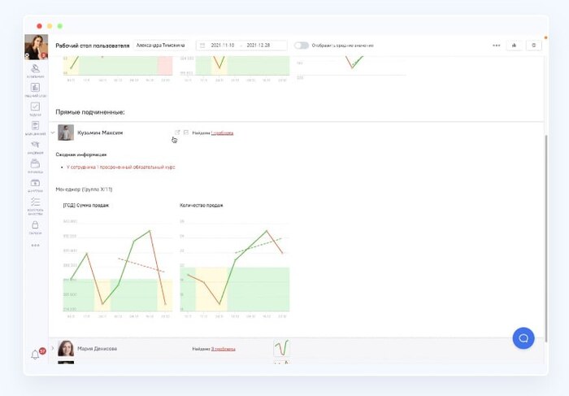
Task: Open notifications bell in sidebar
Action: point(35,355)
